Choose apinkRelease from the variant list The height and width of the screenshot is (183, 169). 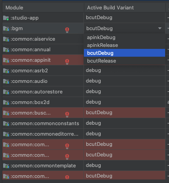tap(125, 45)
